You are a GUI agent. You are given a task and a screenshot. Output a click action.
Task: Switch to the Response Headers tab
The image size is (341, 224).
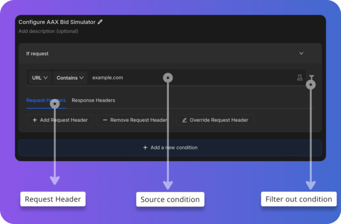[93, 100]
